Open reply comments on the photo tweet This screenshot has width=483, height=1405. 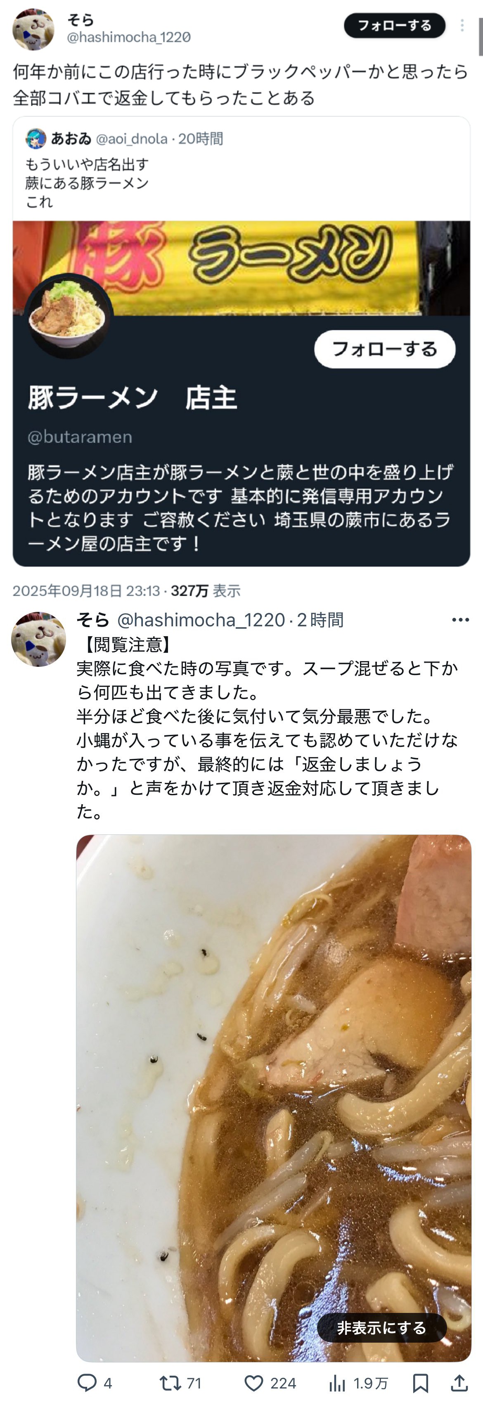[95, 1383]
